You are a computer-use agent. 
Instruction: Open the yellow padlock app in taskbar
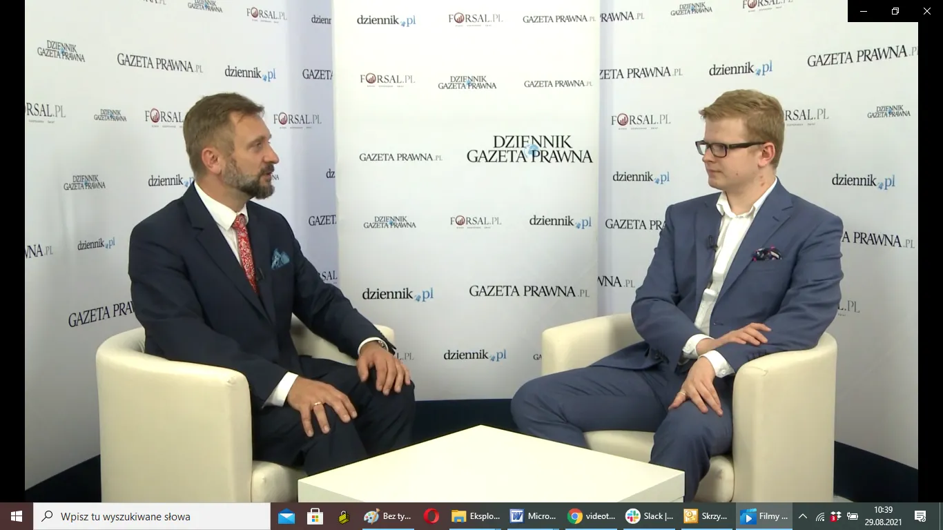tap(344, 516)
